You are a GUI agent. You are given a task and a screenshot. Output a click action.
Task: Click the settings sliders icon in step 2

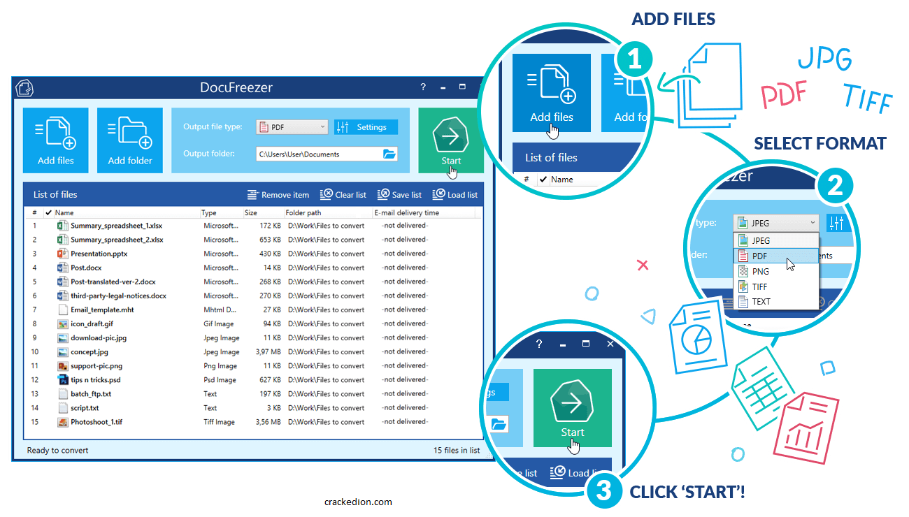coord(837,223)
